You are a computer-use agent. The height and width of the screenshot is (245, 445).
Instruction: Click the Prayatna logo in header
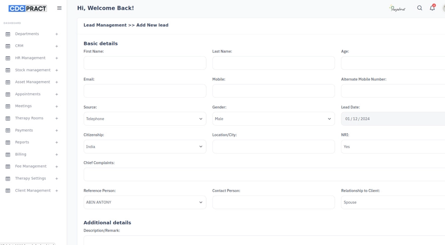click(x=397, y=8)
